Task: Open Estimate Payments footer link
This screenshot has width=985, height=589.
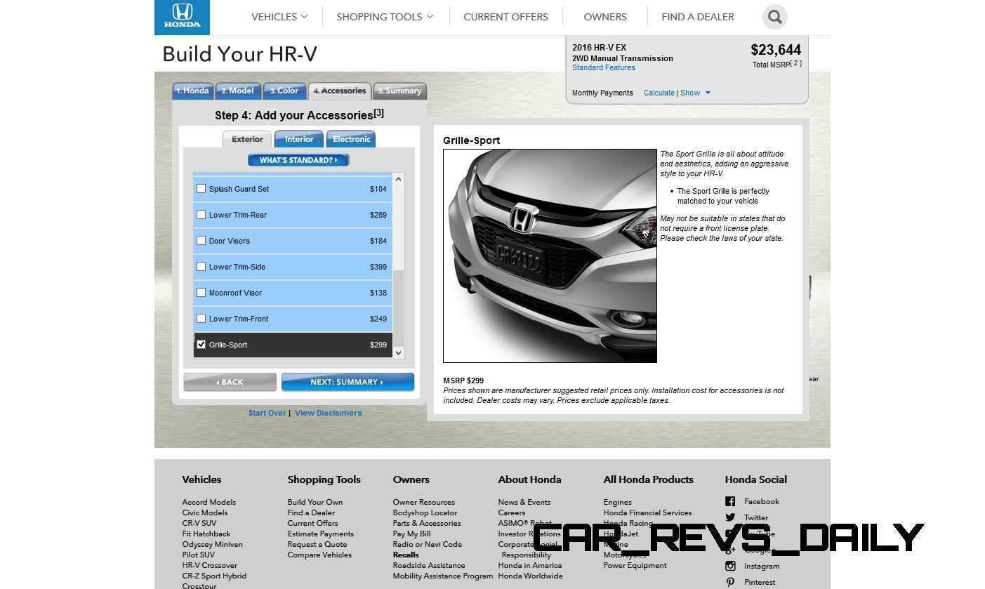Action: 321,534
